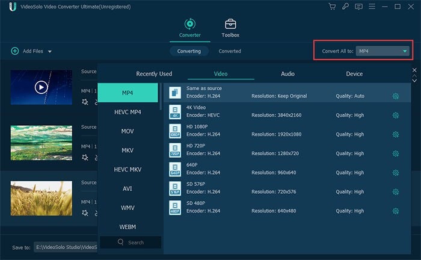The width and height of the screenshot is (421, 260).
Task: Show the Converted files list
Action: coord(230,51)
